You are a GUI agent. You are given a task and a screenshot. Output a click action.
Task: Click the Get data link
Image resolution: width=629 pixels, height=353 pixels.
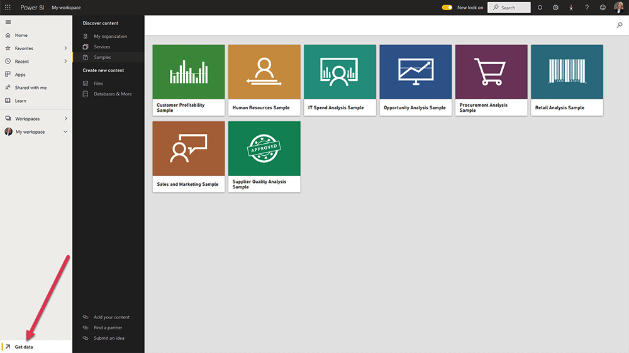(24, 347)
